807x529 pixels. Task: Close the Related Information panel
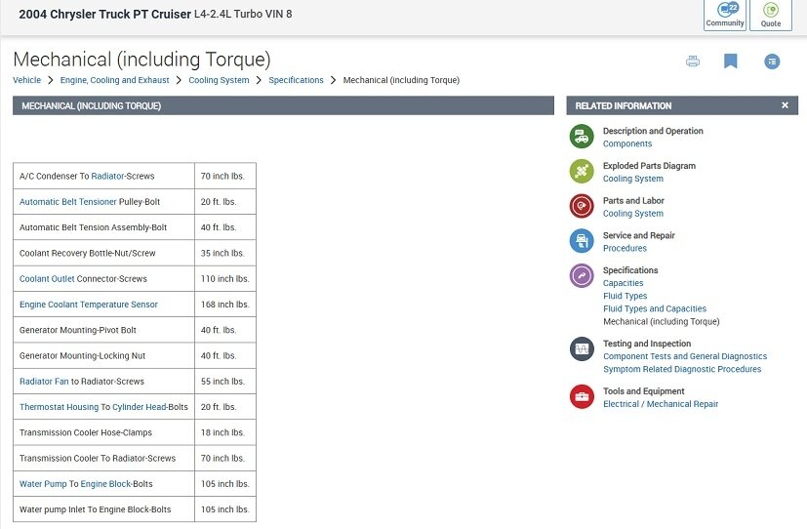785,105
